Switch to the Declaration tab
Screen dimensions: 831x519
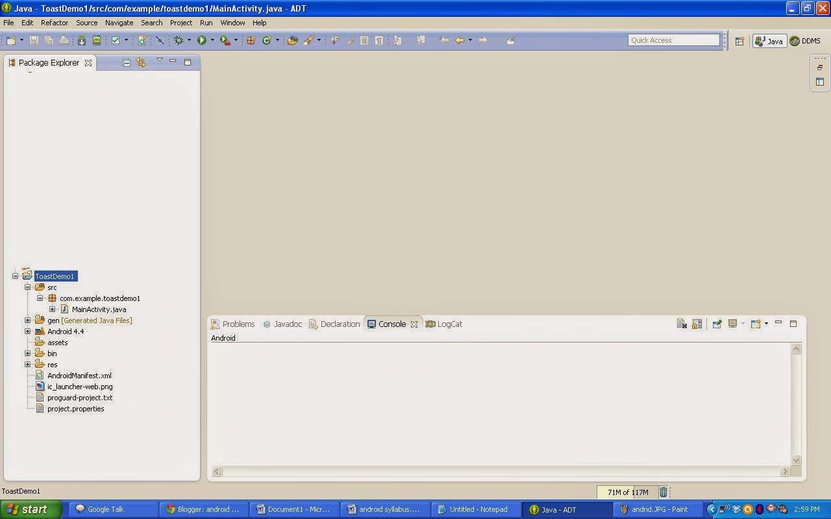[334, 324]
